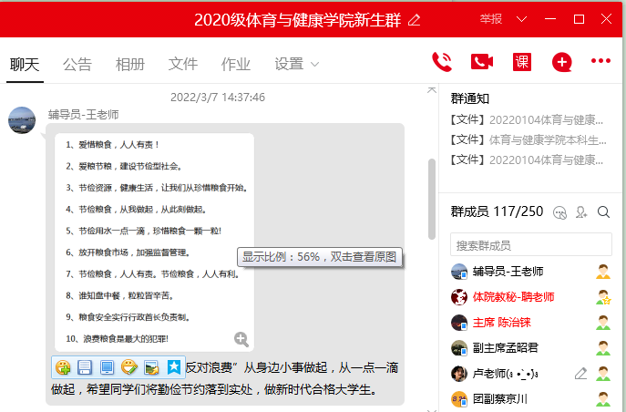Screen dimensions: 626x412
Task: Start a group voice call
Action: tap(442, 62)
